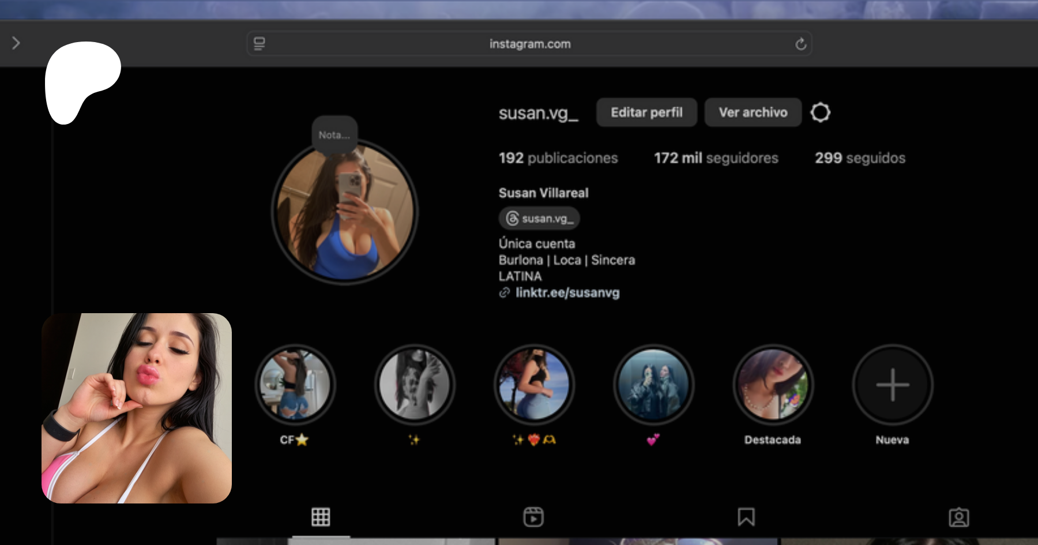The height and width of the screenshot is (545, 1038).
Task: View the 299 seguidos list
Action: pos(860,158)
